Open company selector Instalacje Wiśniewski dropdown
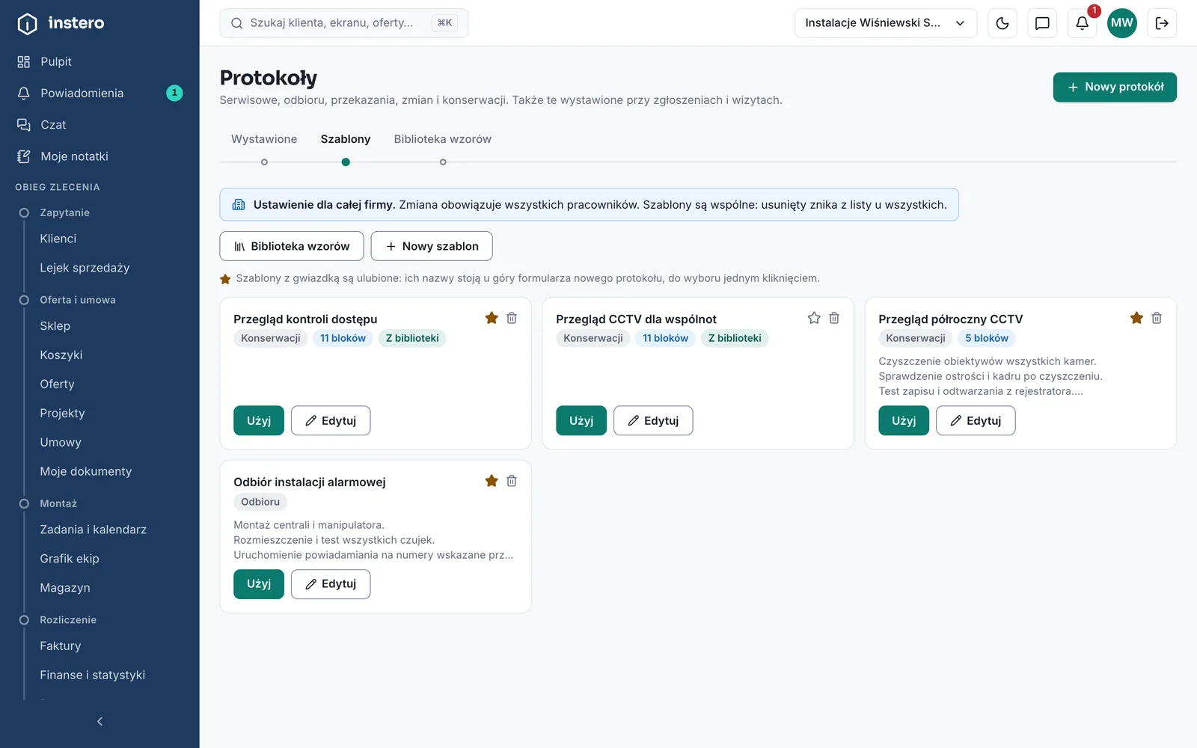Viewport: 1197px width, 748px height. pos(886,23)
